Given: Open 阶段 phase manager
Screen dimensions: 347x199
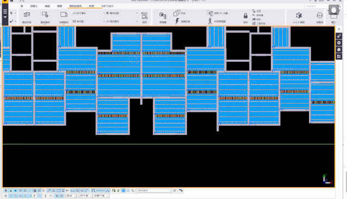Looking at the screenshot, I should coord(257,20).
